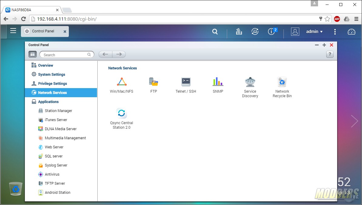Open Service Discovery settings
This screenshot has width=362, height=205.
click(x=250, y=87)
